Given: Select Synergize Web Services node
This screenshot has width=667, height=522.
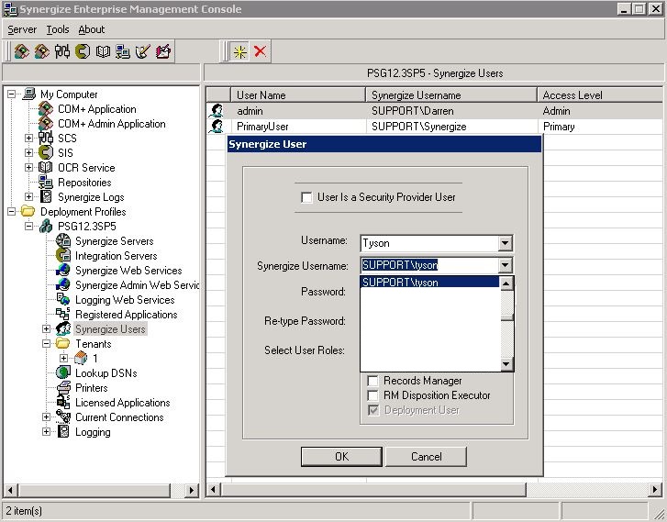Looking at the screenshot, I should pyautogui.click(x=128, y=271).
